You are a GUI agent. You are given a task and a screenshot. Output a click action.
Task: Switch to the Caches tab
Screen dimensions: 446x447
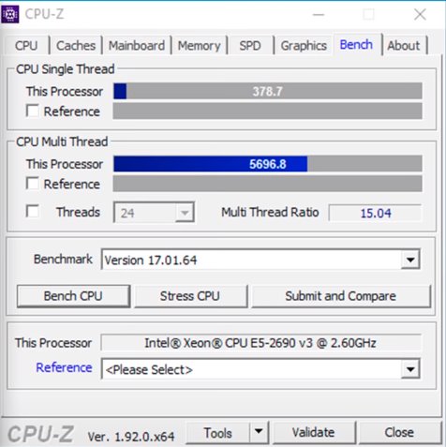click(x=76, y=46)
